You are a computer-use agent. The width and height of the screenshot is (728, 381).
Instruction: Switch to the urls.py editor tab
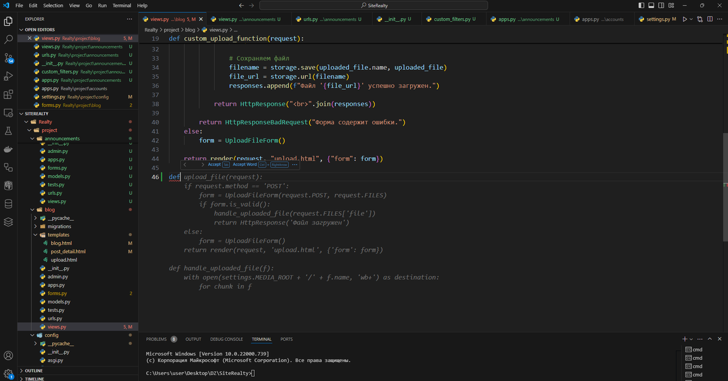(x=332, y=19)
